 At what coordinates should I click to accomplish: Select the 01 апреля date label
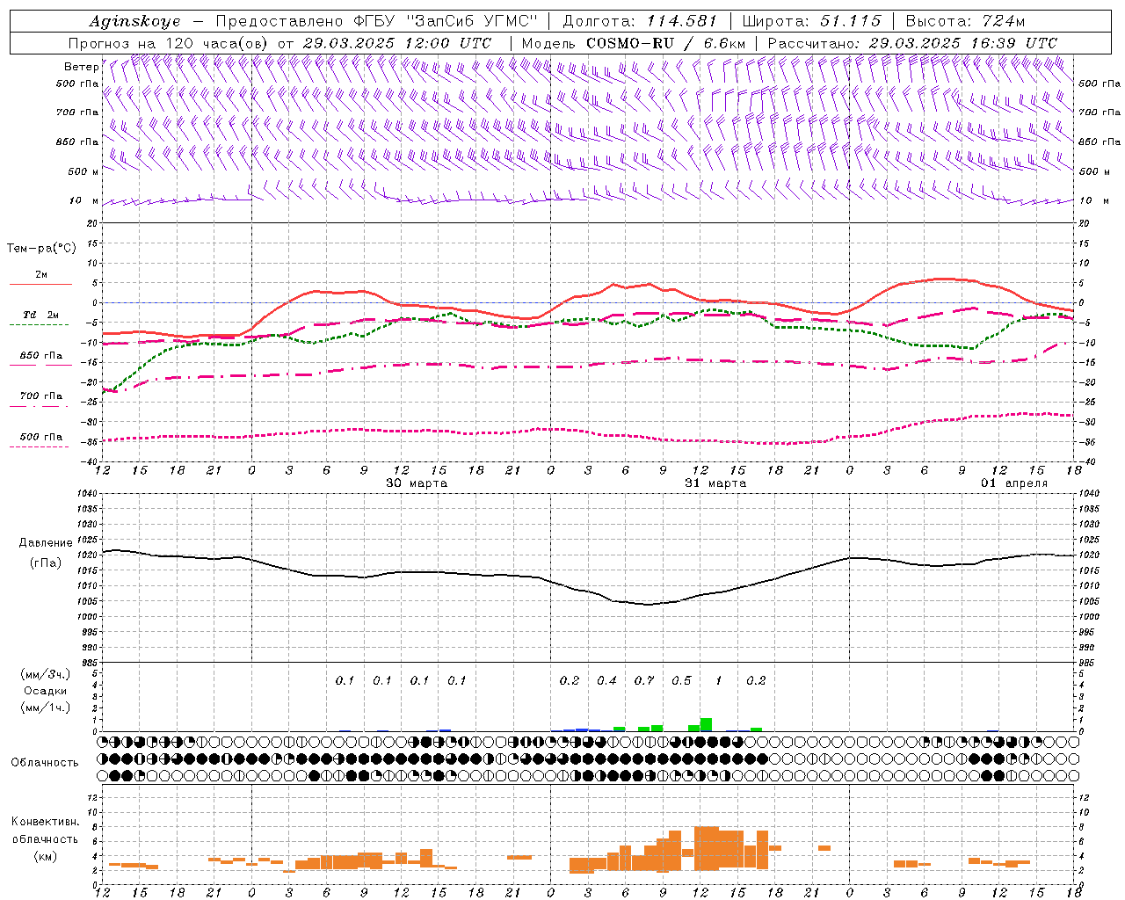1014,483
